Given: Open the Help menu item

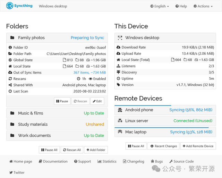Looking at the screenshot, I should (x=181, y=6).
